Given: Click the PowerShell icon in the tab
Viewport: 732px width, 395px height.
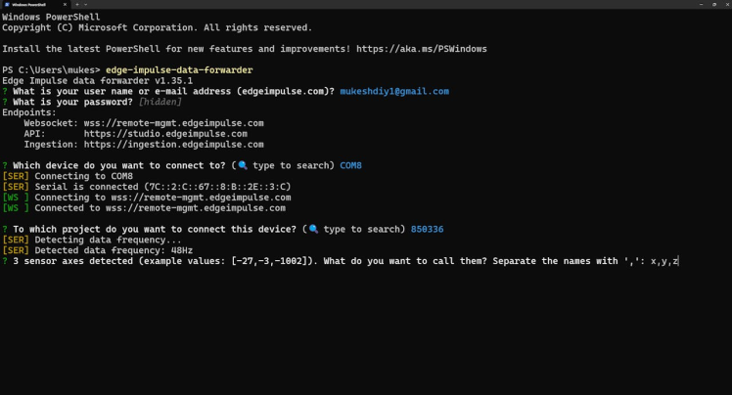Looking at the screenshot, I should [x=5, y=5].
